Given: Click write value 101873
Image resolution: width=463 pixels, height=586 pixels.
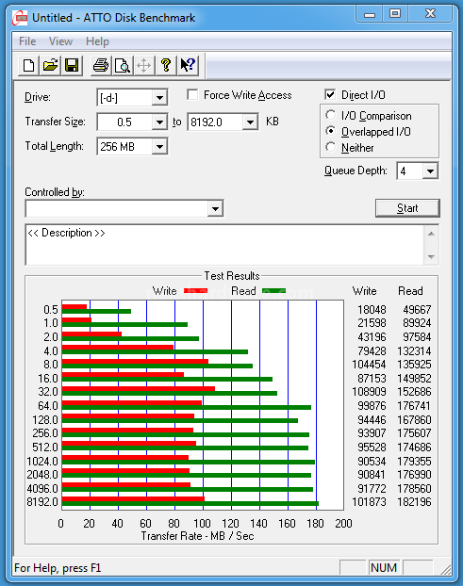Looking at the screenshot, I should pos(369,502).
